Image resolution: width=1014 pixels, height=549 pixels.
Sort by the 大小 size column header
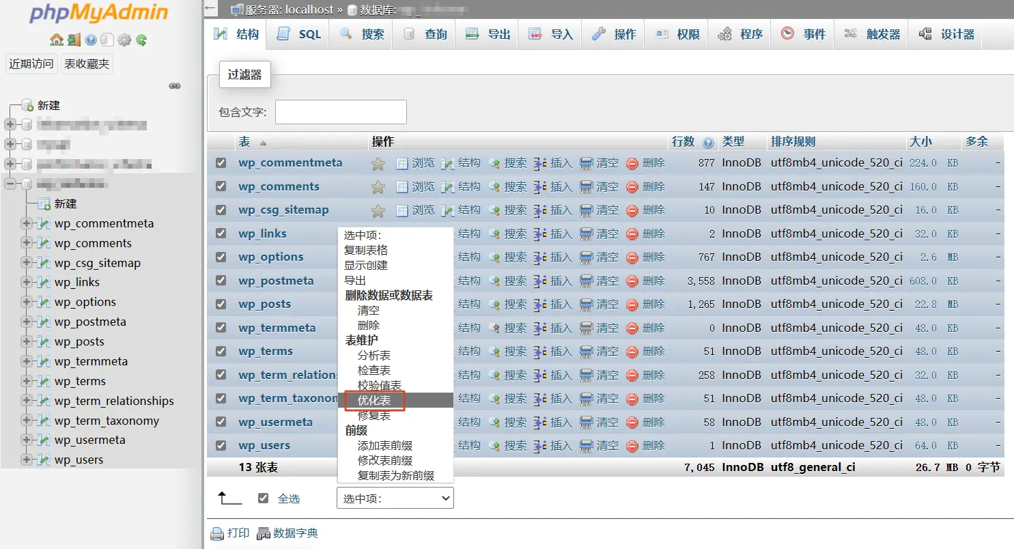point(920,142)
